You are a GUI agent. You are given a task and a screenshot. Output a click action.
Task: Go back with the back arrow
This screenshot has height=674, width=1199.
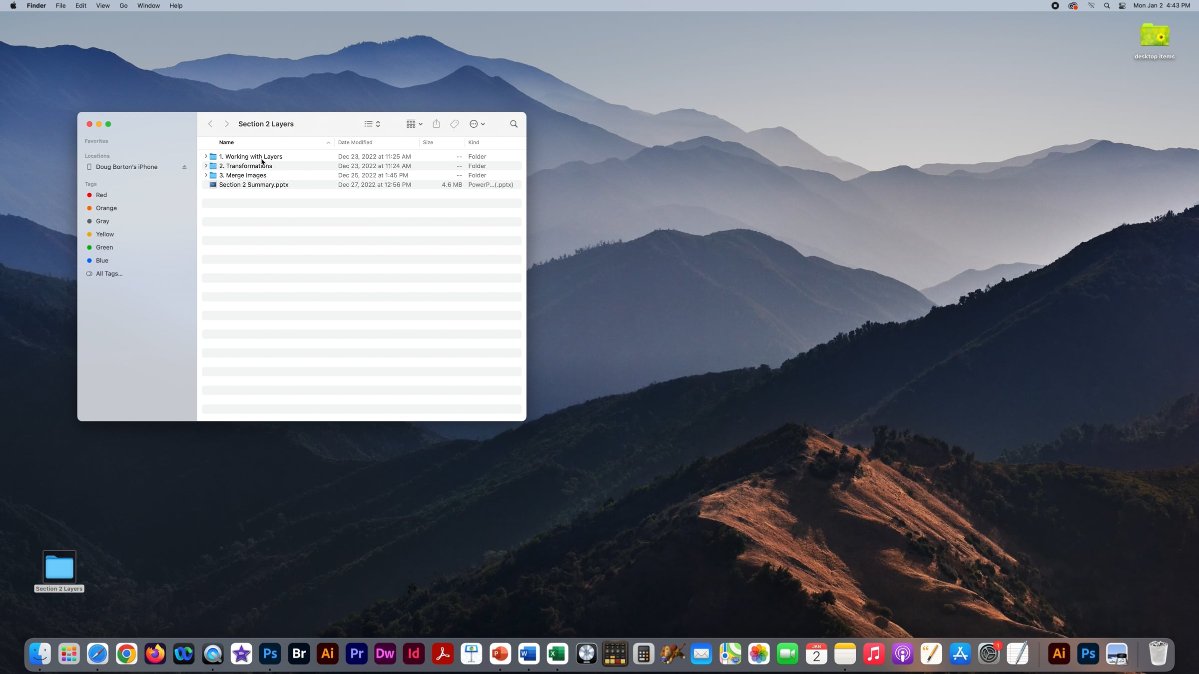pos(210,124)
